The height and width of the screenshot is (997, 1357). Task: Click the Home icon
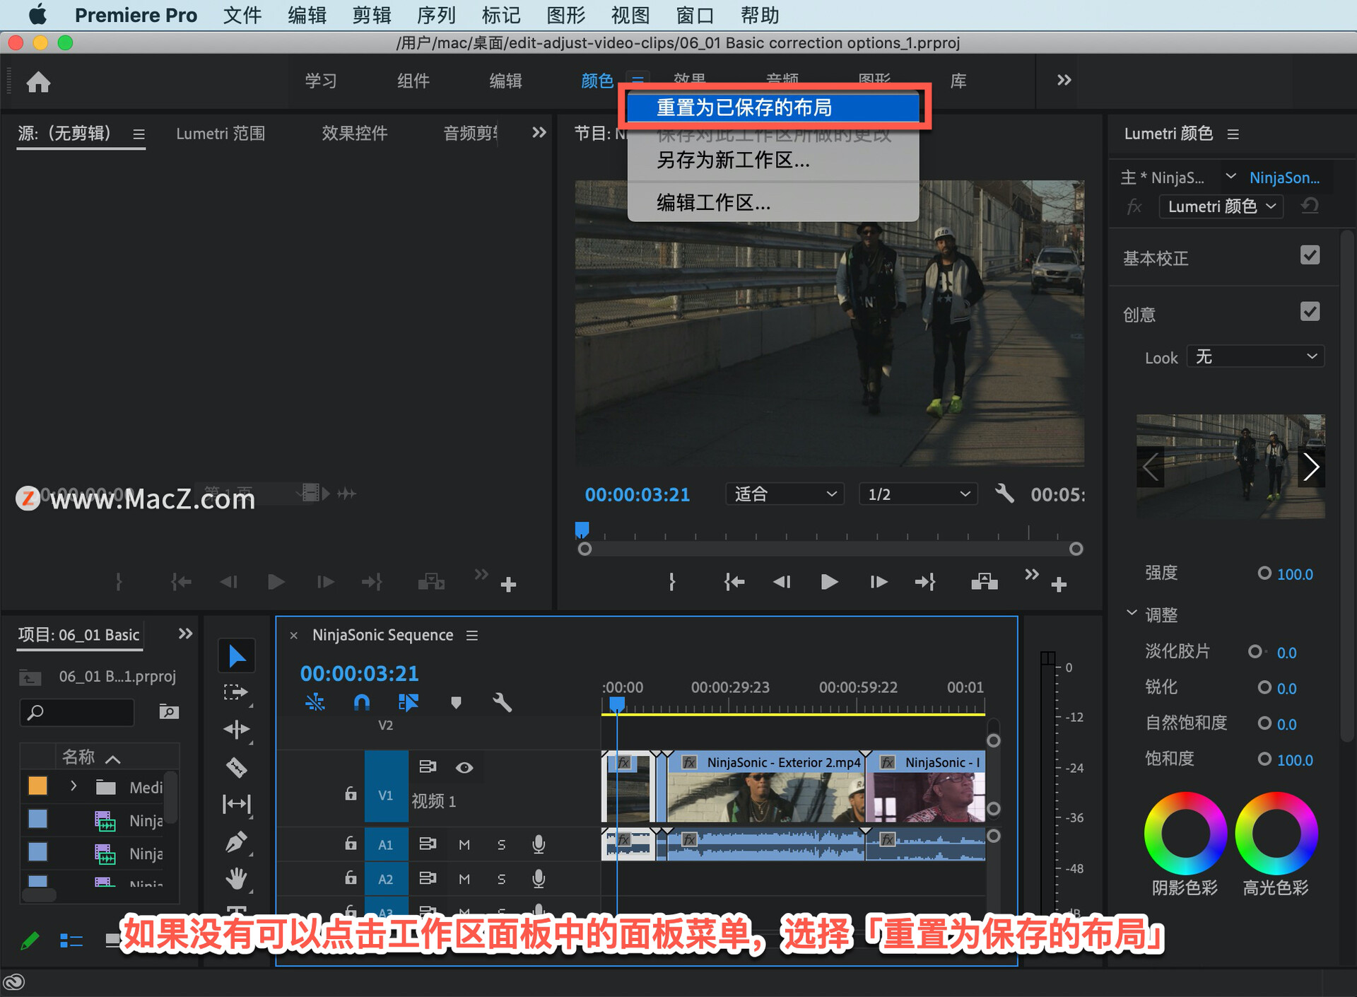point(38,82)
